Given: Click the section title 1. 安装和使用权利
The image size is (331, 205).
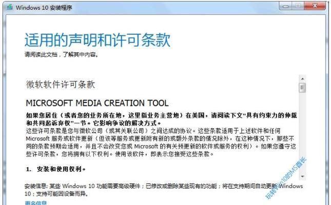Looking at the screenshot, I should coord(56,169).
